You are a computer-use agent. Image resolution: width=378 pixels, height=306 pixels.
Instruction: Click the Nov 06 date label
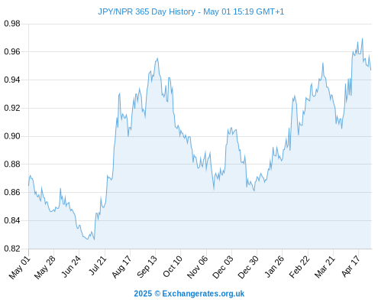tap(197, 268)
